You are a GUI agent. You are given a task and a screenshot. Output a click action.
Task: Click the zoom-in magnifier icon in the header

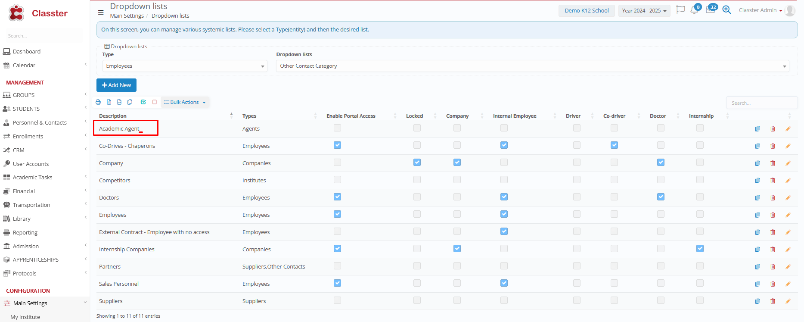coord(726,10)
